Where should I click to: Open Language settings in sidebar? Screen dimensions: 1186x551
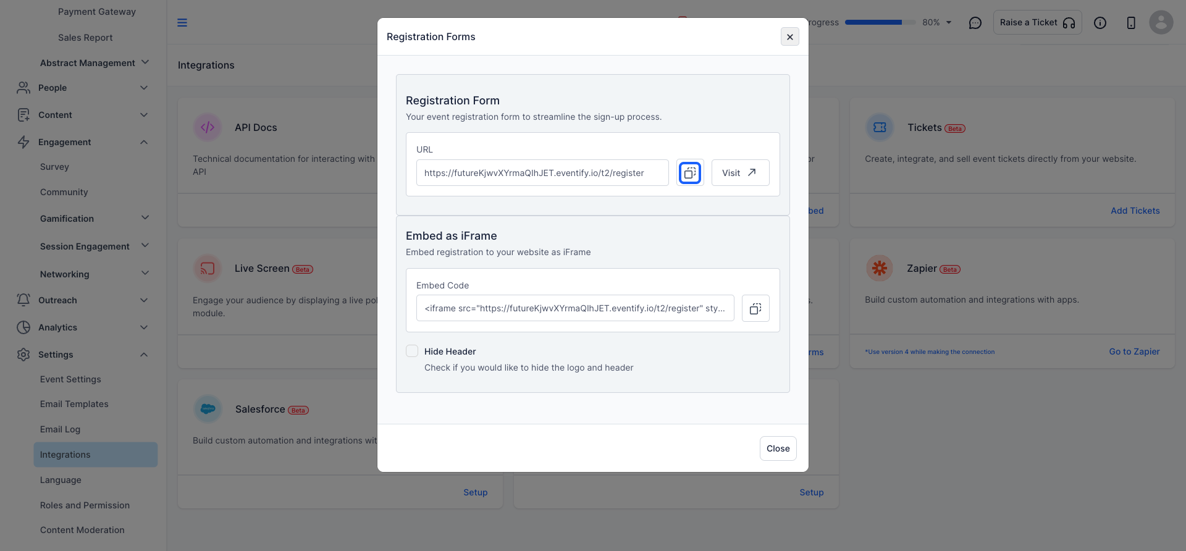(x=61, y=480)
